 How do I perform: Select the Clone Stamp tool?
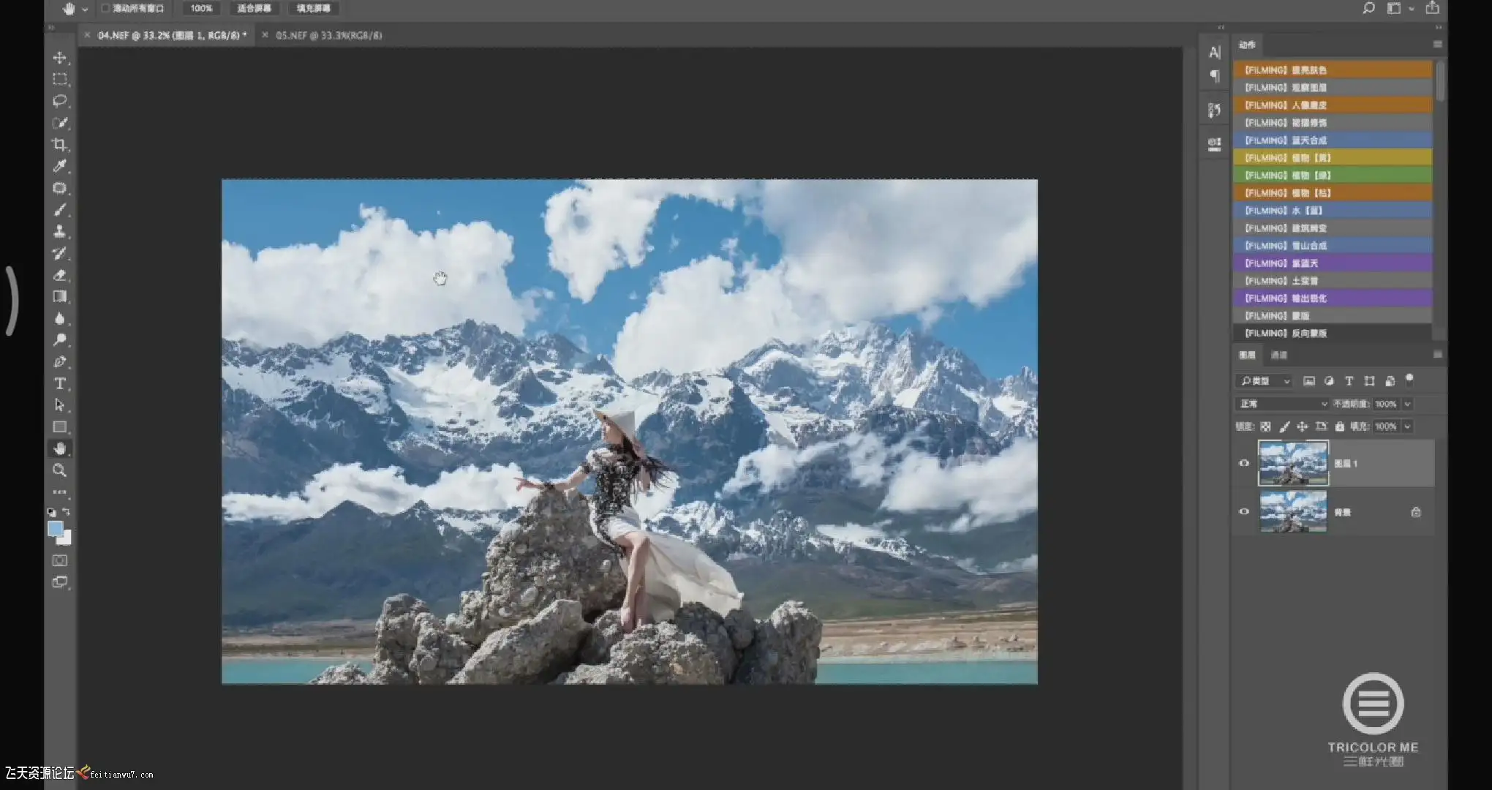pos(60,231)
